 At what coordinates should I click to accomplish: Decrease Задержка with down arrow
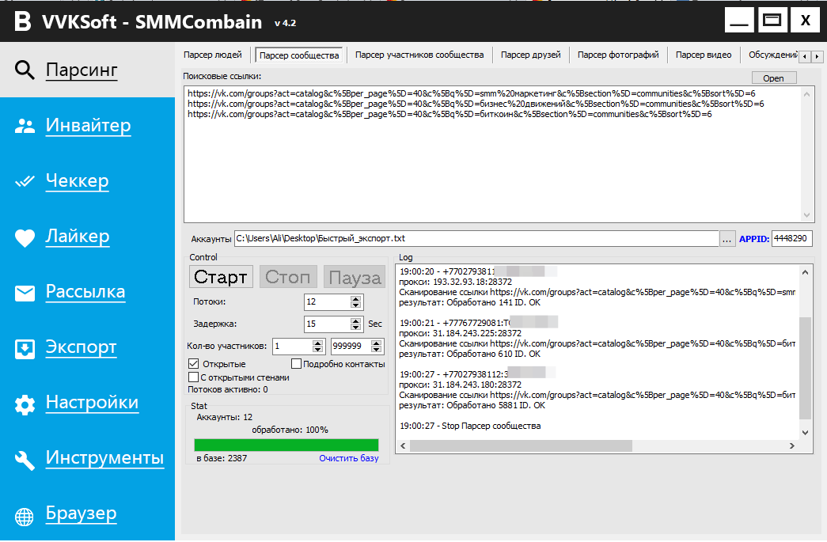click(356, 328)
